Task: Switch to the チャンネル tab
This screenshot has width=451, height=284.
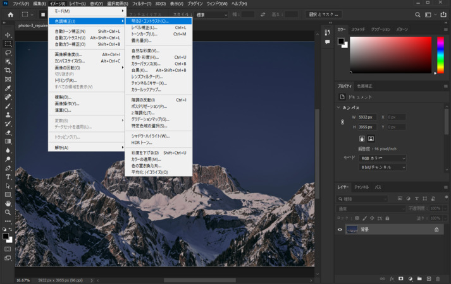Action: (x=361, y=187)
